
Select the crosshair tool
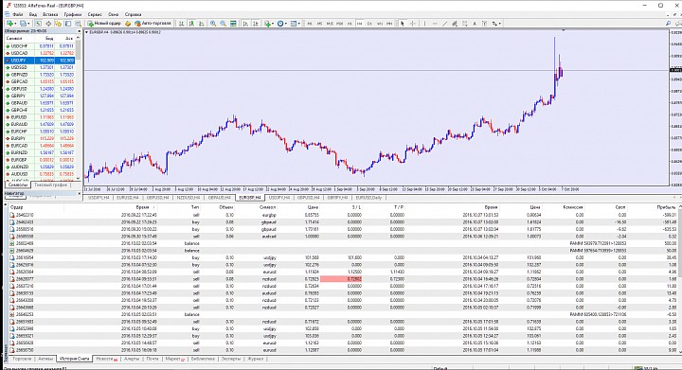point(413,24)
